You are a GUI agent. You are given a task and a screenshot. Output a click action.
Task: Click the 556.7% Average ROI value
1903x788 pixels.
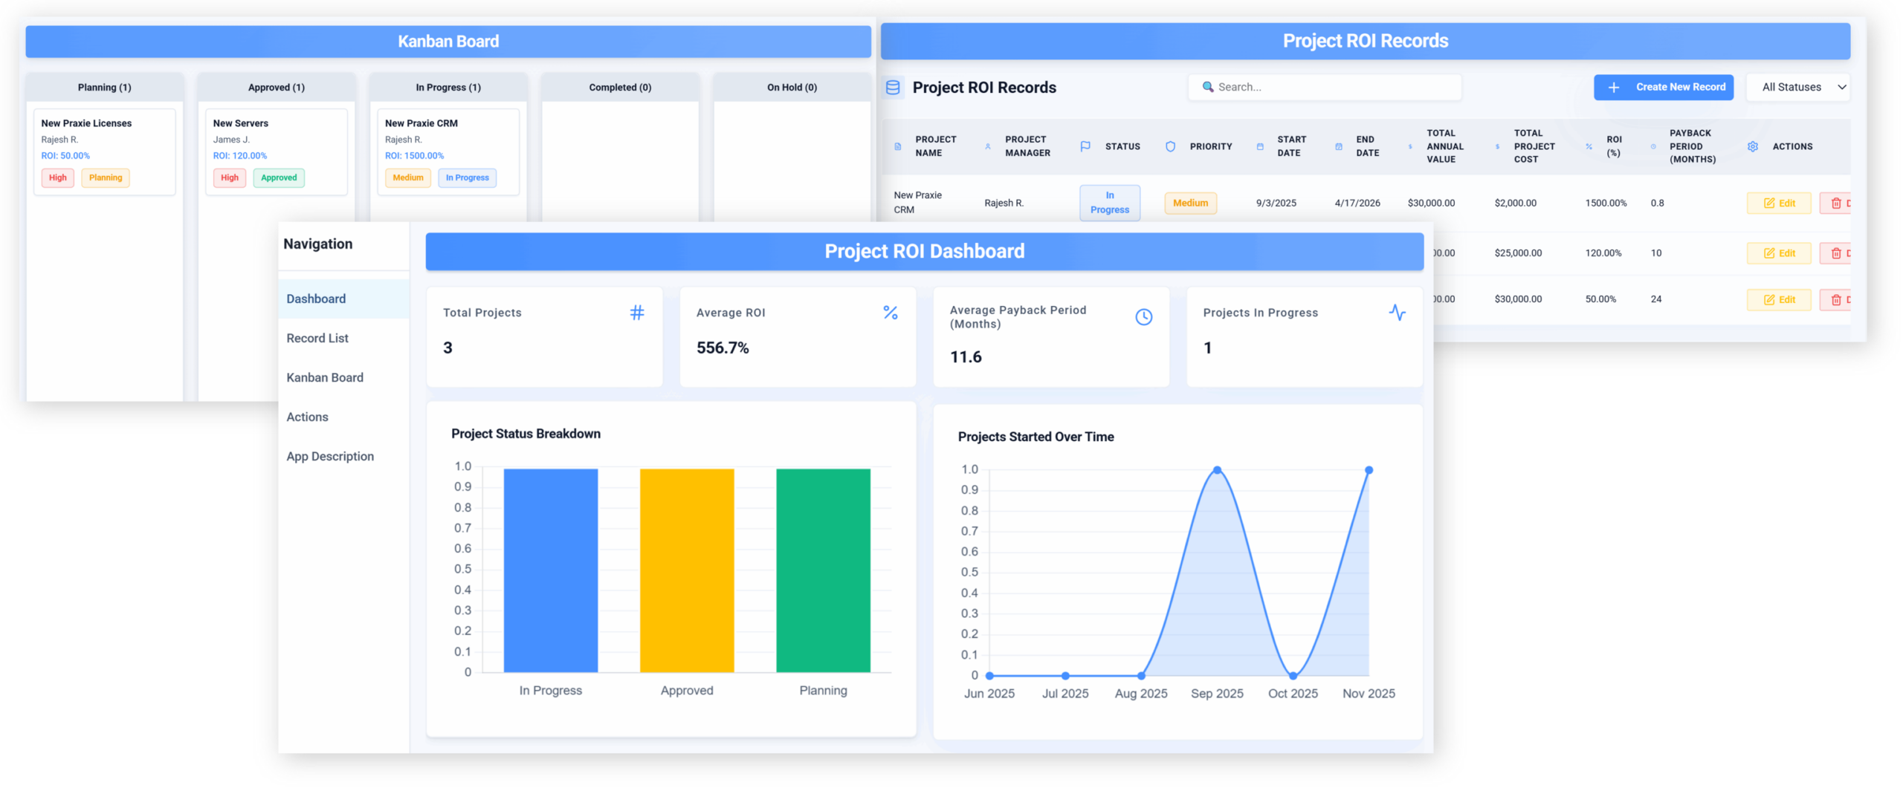click(x=723, y=348)
